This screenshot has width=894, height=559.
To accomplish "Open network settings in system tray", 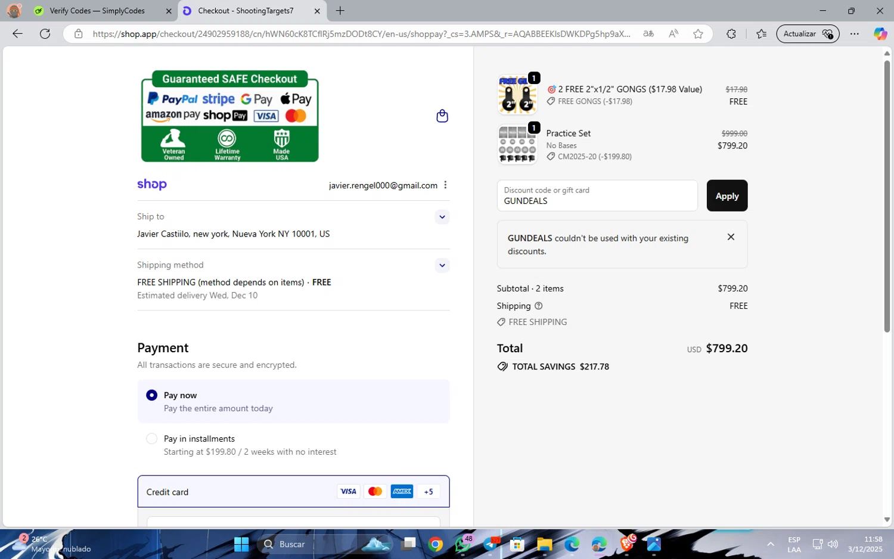I will 817,544.
